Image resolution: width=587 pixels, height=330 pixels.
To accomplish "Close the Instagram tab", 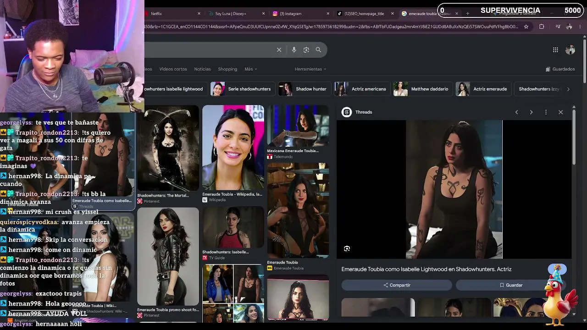I will [x=328, y=14].
